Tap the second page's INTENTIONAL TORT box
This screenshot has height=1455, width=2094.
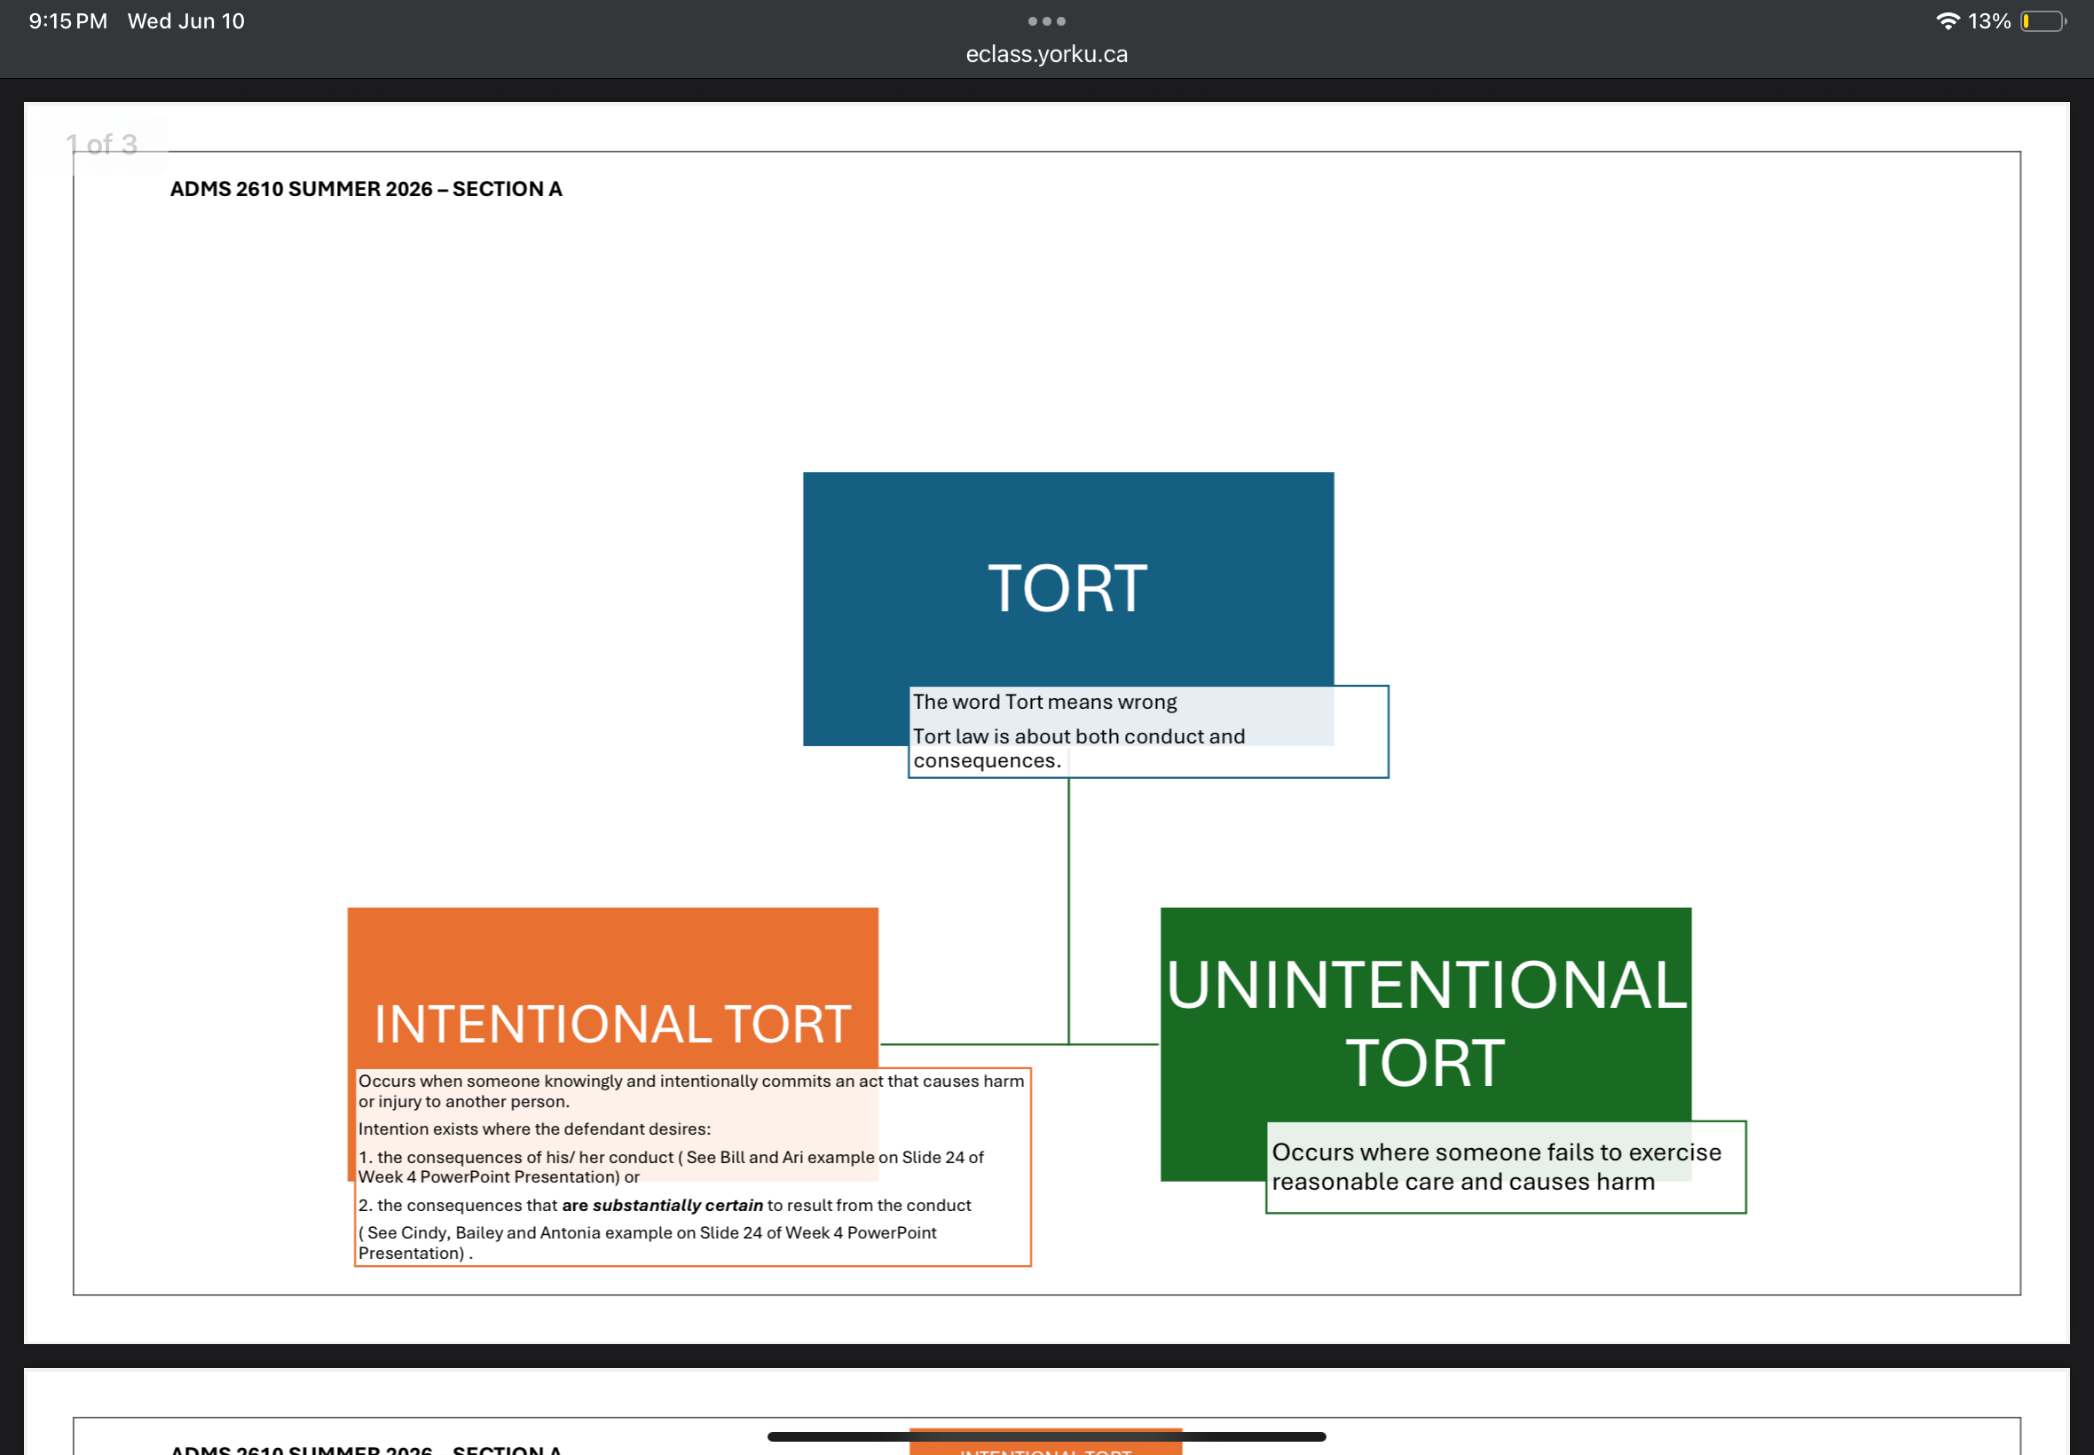tap(1045, 1443)
